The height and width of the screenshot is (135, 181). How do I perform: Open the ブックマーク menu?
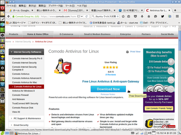(55, 6)
